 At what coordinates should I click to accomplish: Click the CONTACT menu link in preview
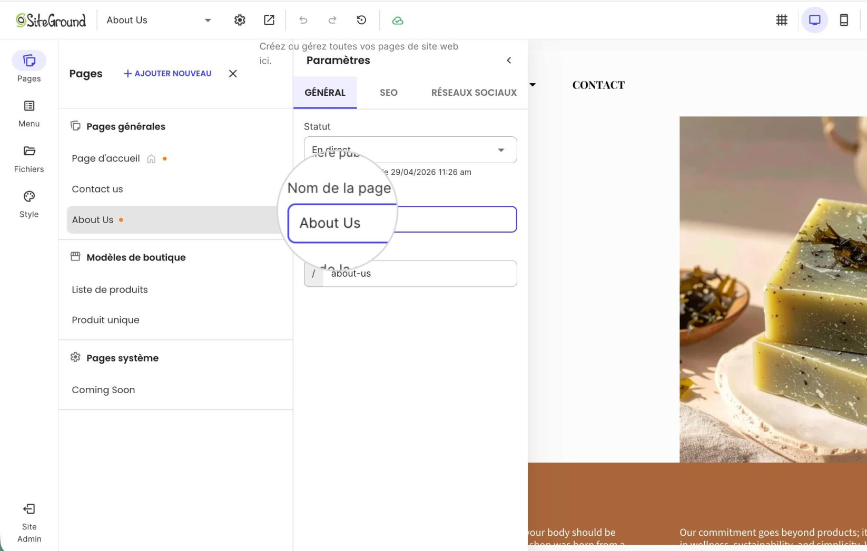click(x=598, y=85)
